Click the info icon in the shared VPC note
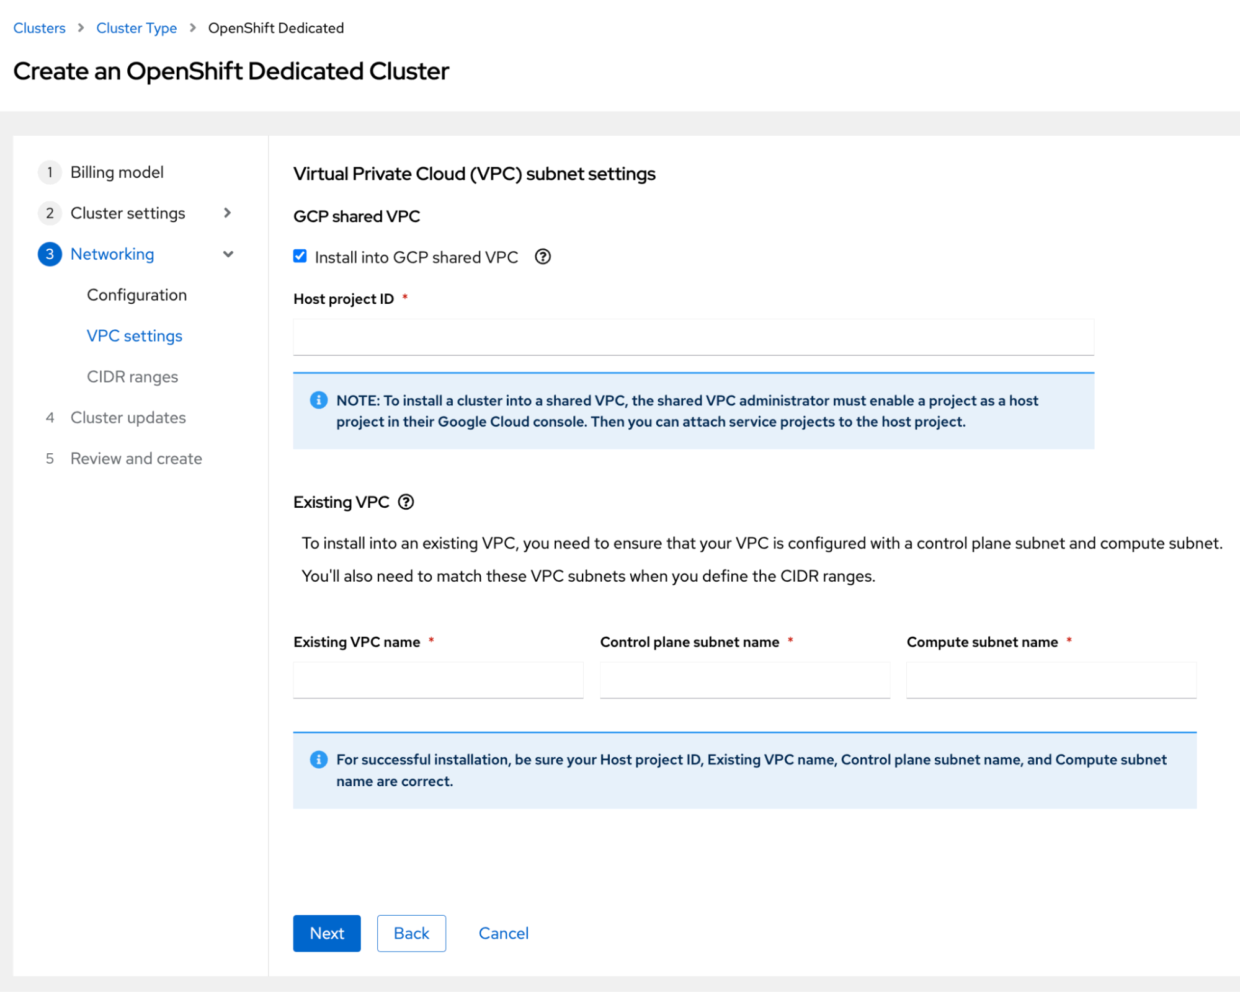Screen dimensions: 1240x992 (318, 400)
